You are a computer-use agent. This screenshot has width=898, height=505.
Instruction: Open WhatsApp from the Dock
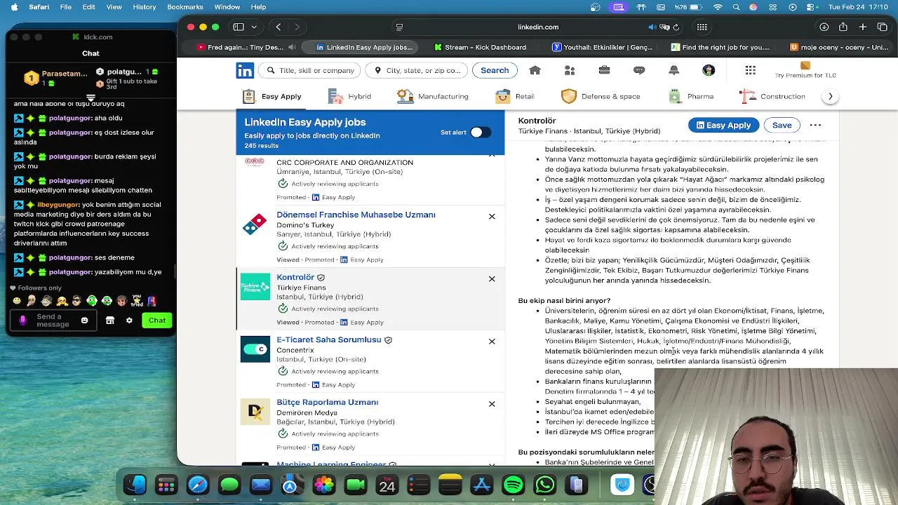[x=545, y=485]
